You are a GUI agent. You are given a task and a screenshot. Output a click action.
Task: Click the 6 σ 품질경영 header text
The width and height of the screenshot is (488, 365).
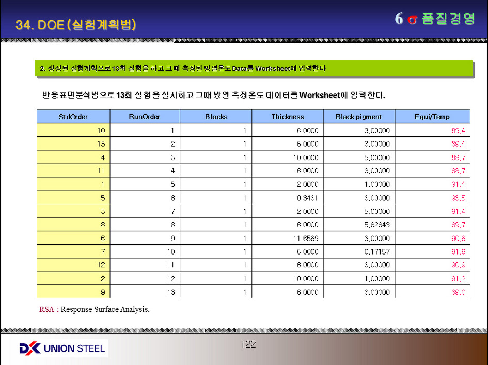(434, 19)
